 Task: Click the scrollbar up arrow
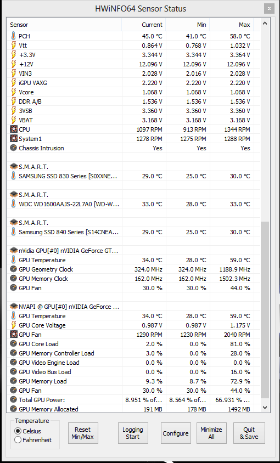point(265,23)
